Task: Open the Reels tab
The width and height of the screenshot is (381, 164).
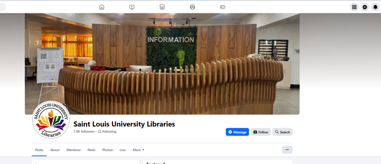Action: click(x=92, y=150)
